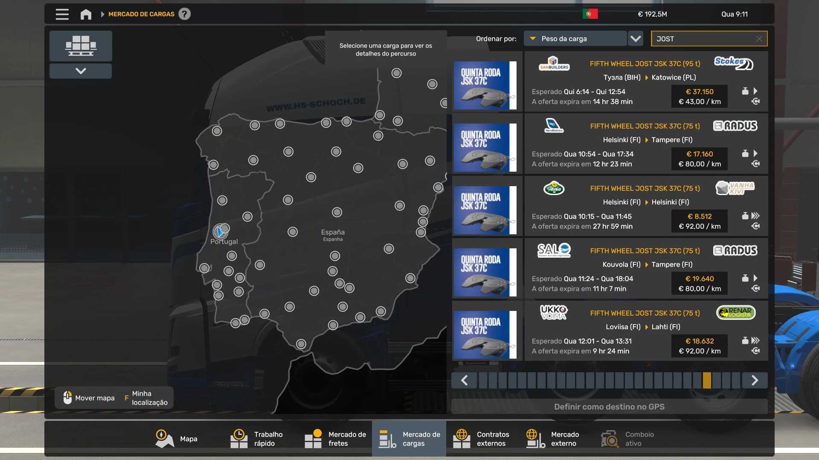Click player location marker in Portugal

click(220, 232)
